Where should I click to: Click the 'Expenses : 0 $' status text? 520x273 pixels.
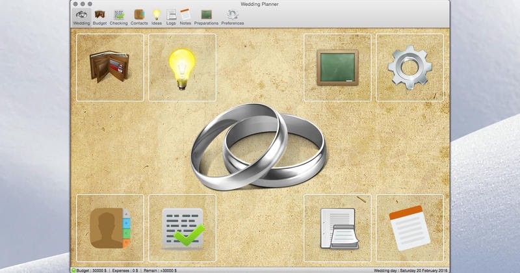pyautogui.click(x=125, y=270)
